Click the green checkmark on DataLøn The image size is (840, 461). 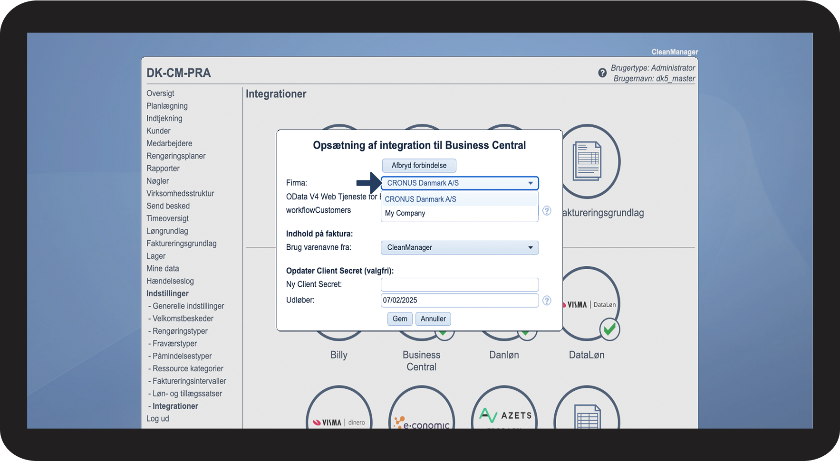tap(609, 329)
